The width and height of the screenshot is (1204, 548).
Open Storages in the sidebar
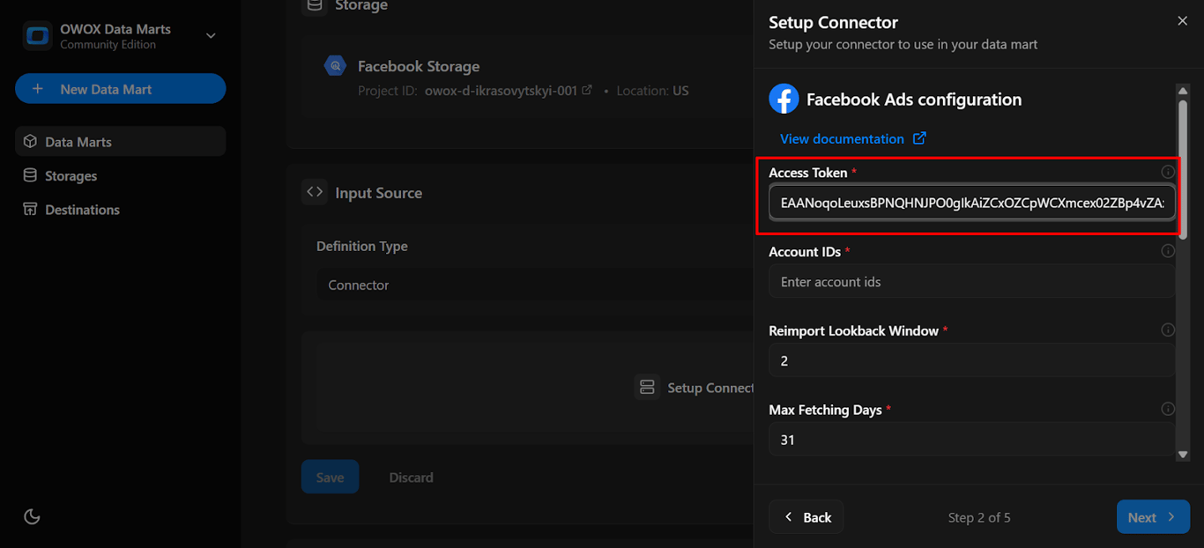pos(121,175)
